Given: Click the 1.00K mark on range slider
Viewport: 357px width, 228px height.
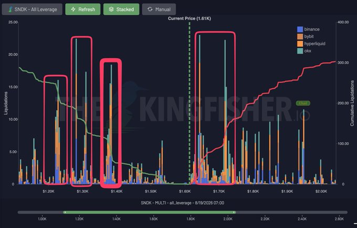Looking at the screenshot, I should [42, 219].
